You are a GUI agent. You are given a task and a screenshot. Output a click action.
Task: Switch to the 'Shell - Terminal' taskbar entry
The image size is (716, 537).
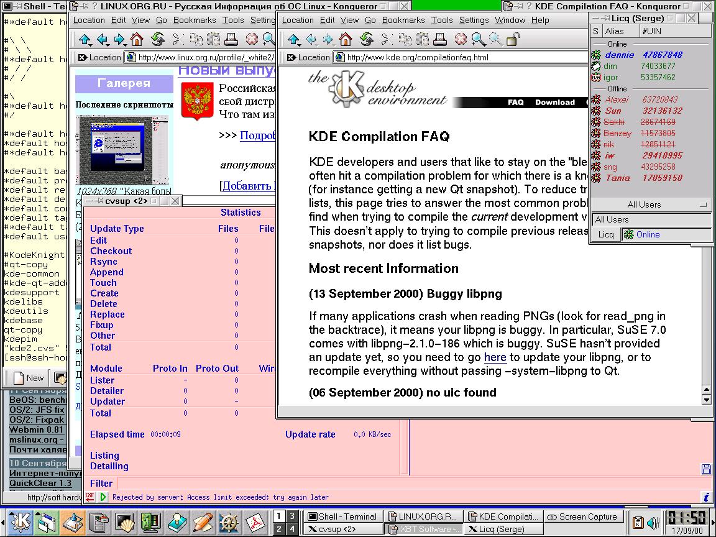coord(342,516)
